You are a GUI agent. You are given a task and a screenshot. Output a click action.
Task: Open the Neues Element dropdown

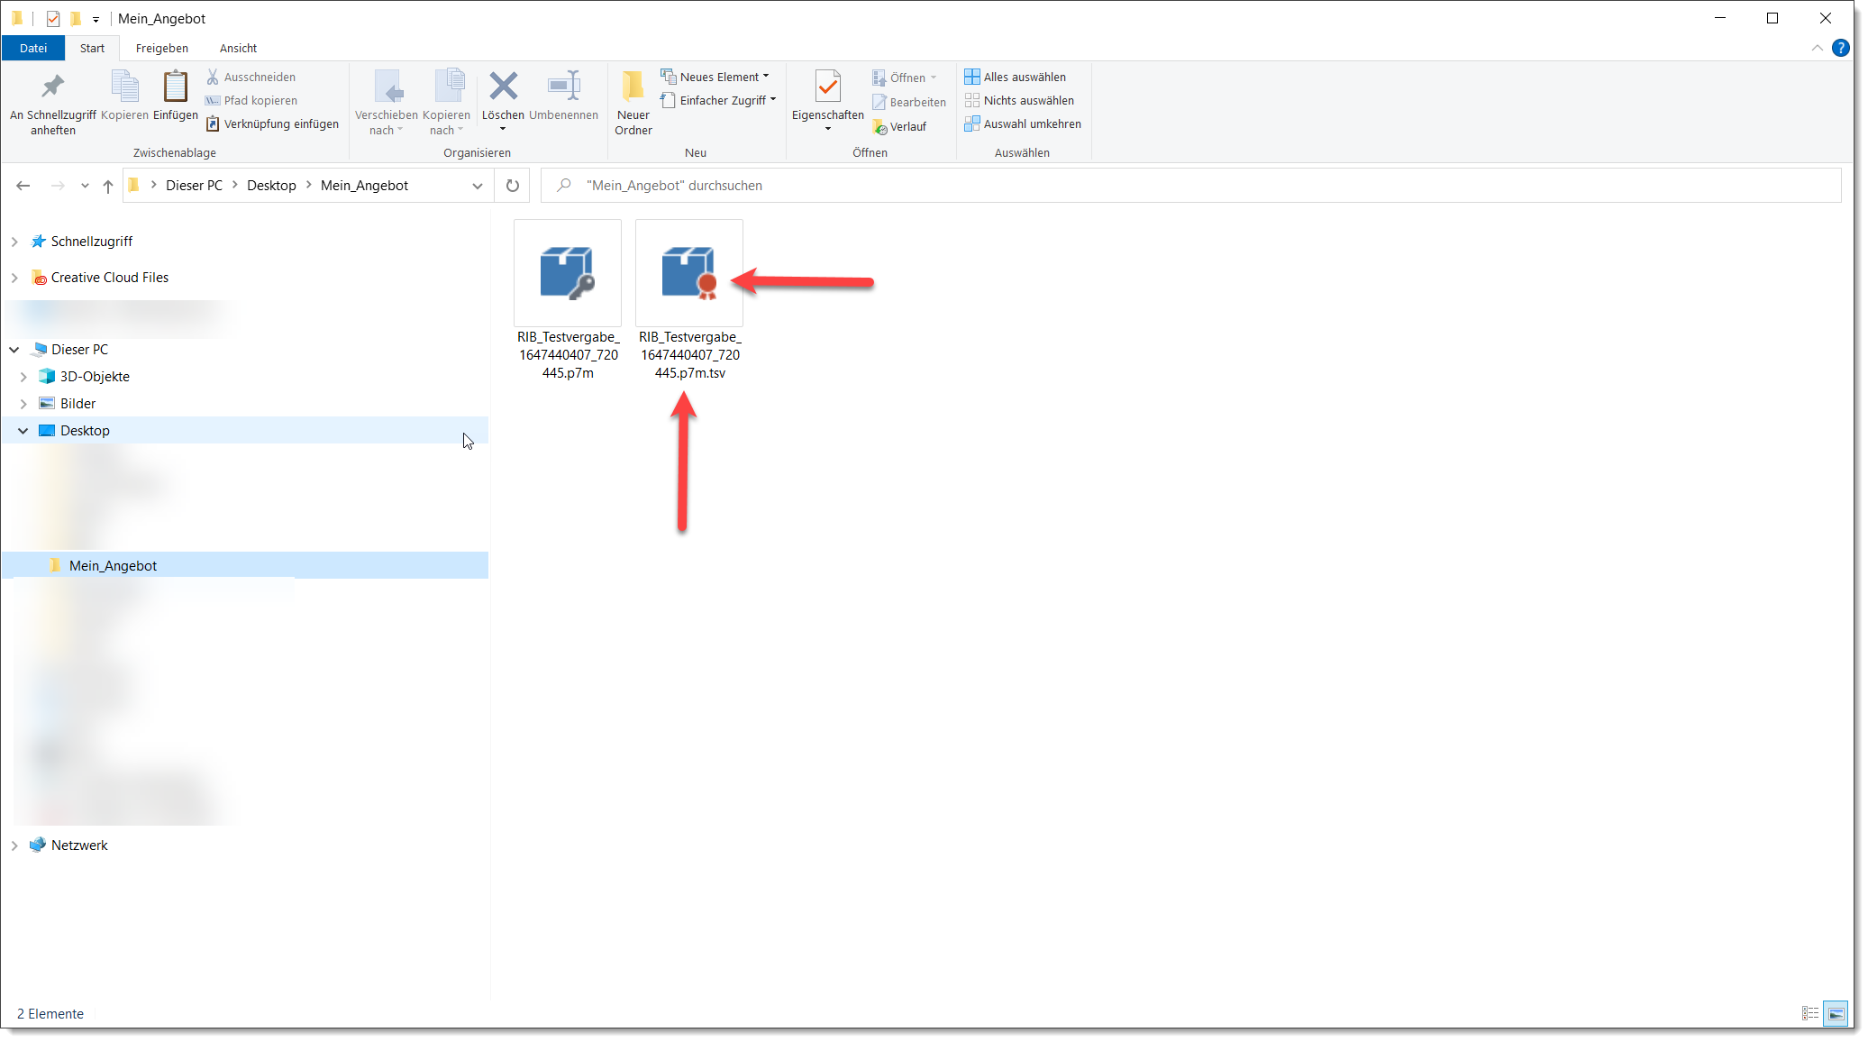click(x=715, y=78)
